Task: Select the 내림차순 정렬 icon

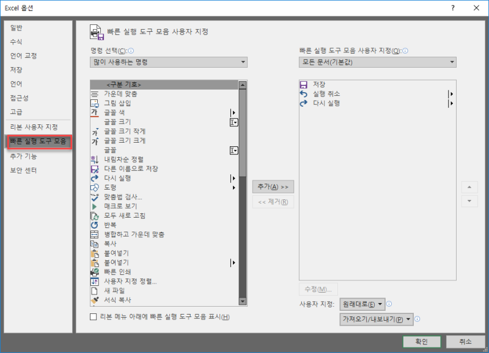Action: 95,160
